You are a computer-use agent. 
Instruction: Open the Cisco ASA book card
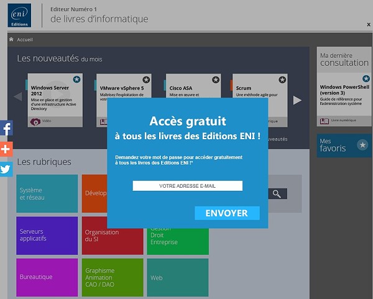tap(193, 86)
